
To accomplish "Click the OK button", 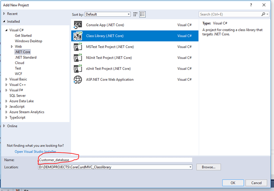I will (x=233, y=183).
